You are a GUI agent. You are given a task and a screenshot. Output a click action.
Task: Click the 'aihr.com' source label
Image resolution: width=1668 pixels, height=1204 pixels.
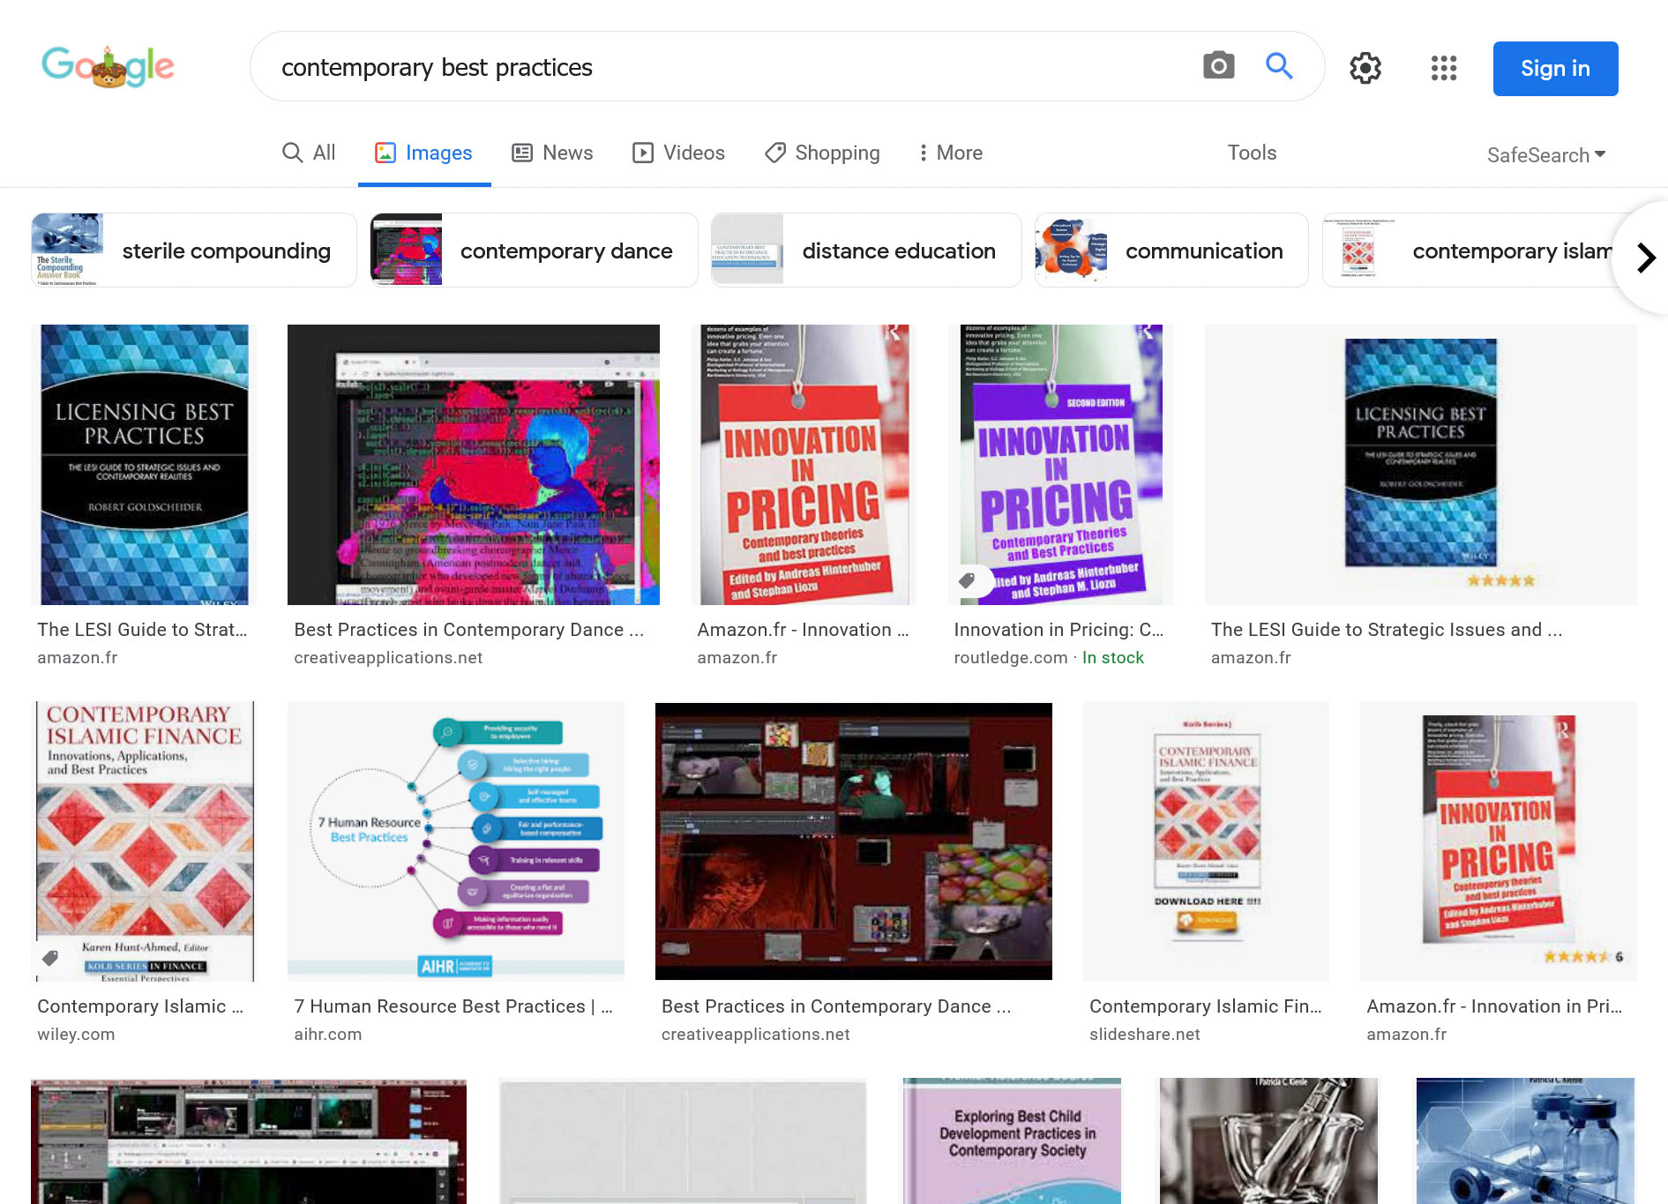[327, 1035]
